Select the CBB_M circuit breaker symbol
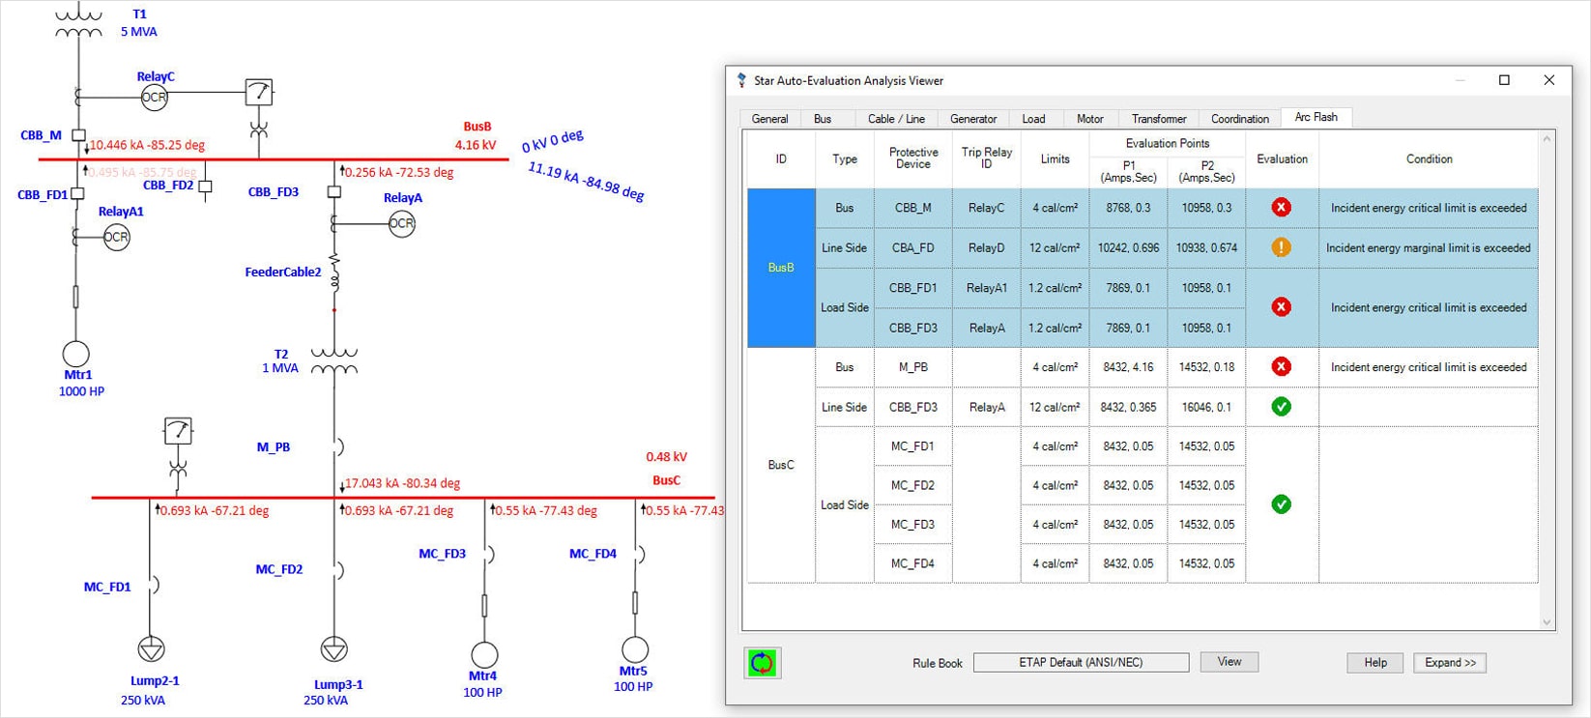 [79, 135]
